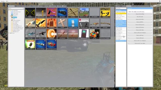
Task: Click the Remove all Ground Weapons button
Action: (140, 33)
